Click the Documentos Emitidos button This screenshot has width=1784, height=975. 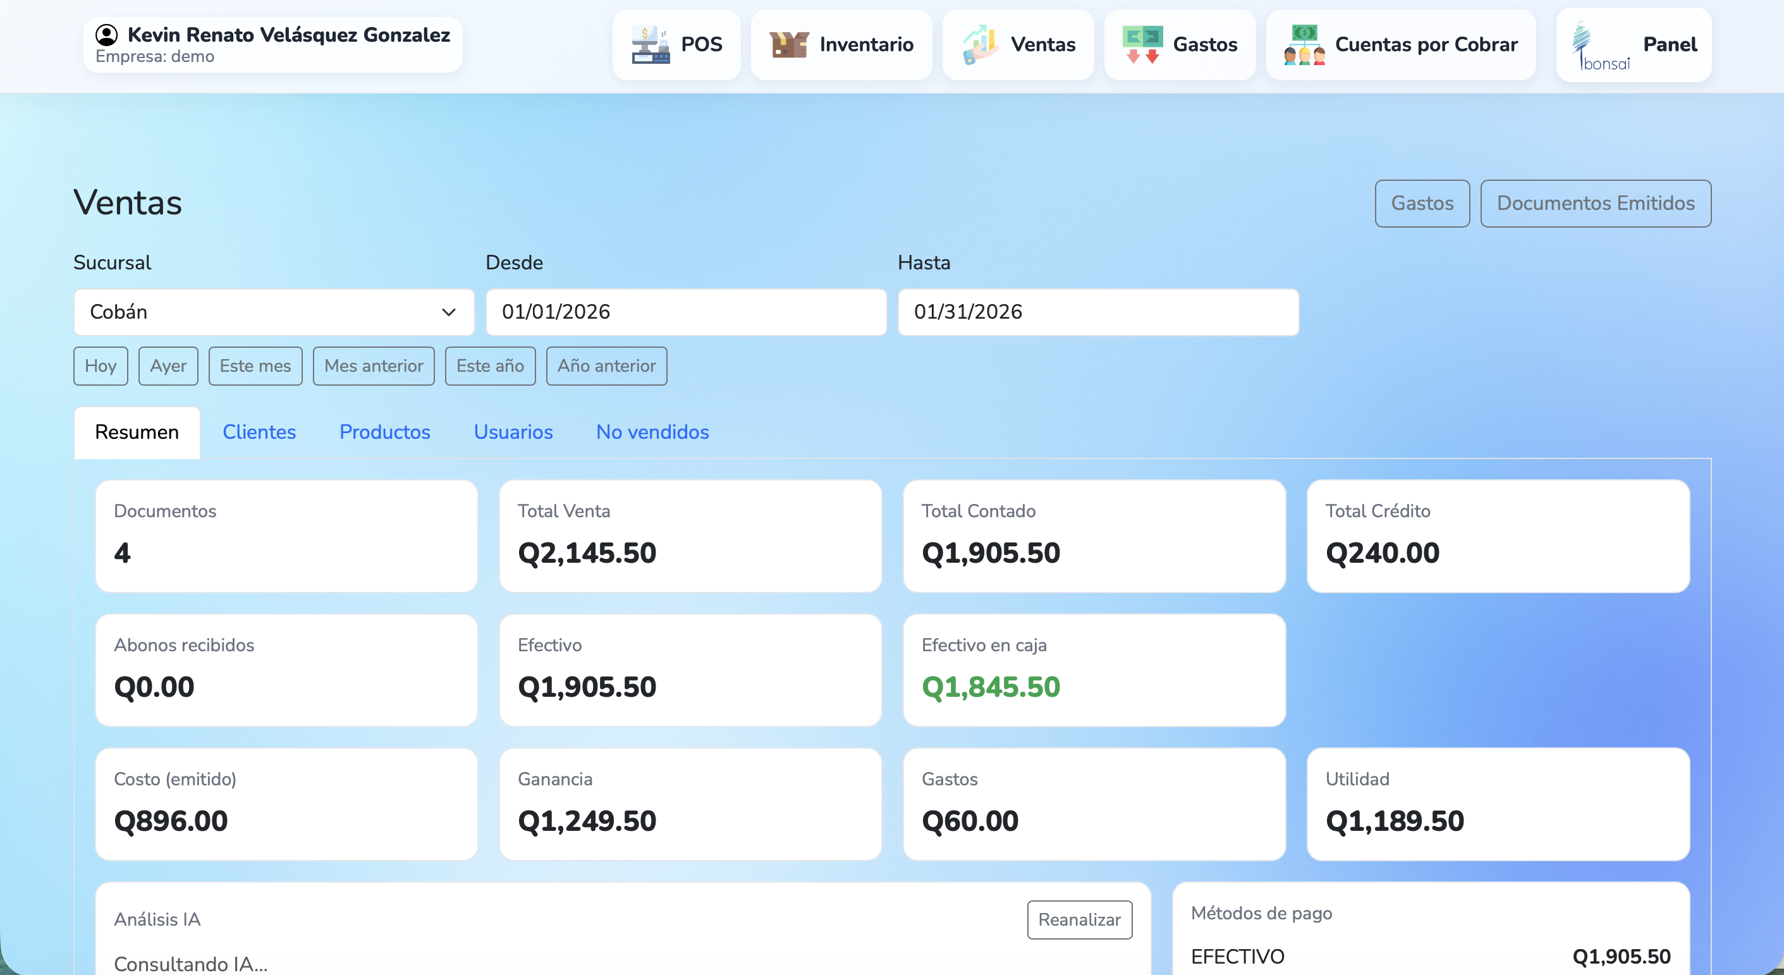pos(1595,204)
